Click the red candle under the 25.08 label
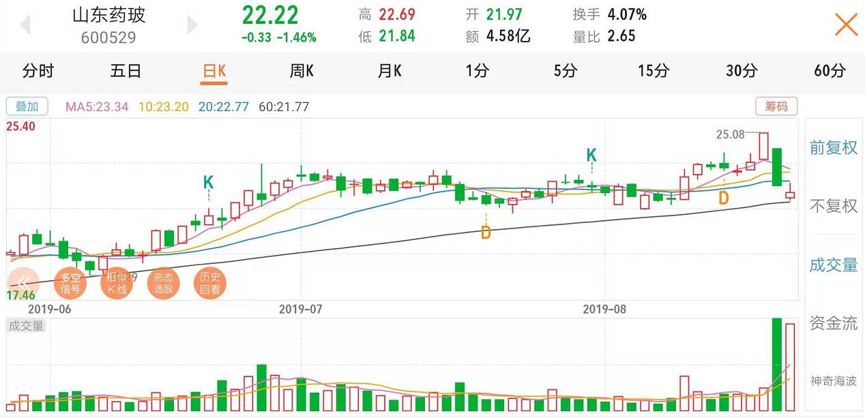 point(763,147)
